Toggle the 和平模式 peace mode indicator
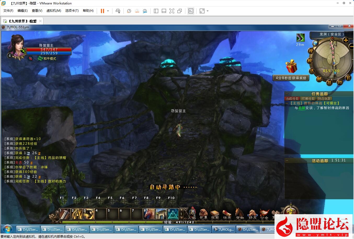Viewport: 354px width, 239px height. 47,59
